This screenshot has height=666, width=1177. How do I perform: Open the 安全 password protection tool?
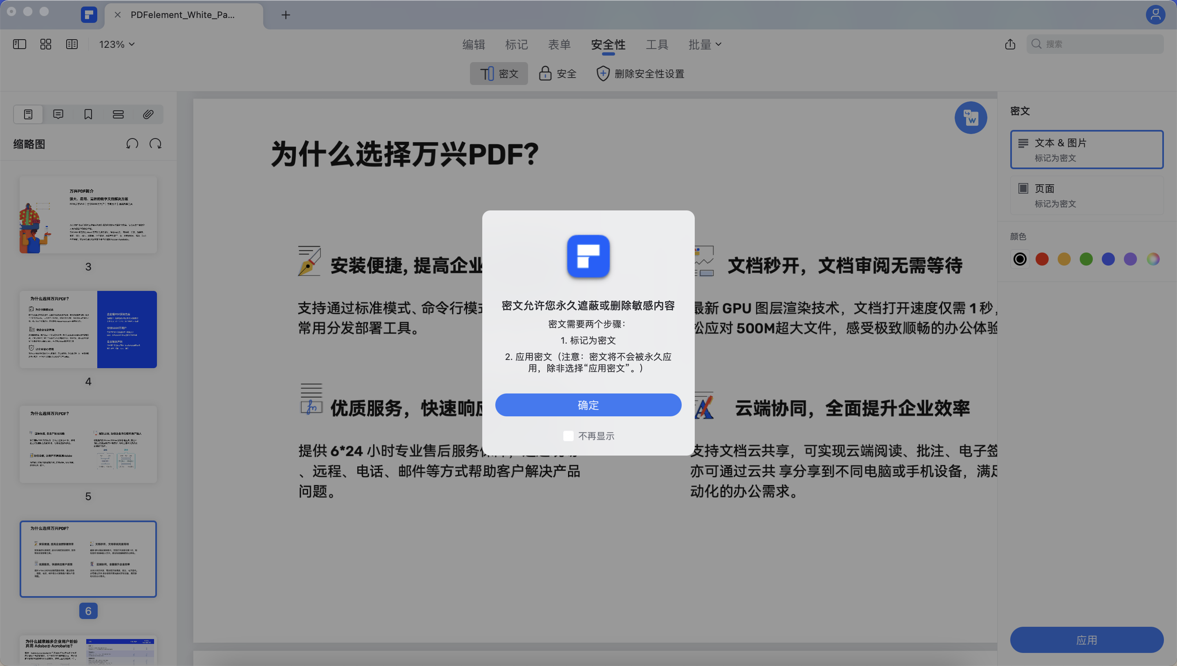tap(557, 73)
